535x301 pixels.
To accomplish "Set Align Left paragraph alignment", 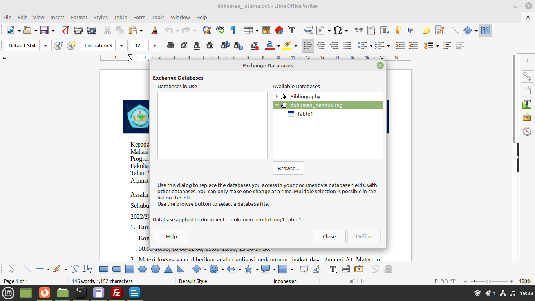I will [x=308, y=45].
